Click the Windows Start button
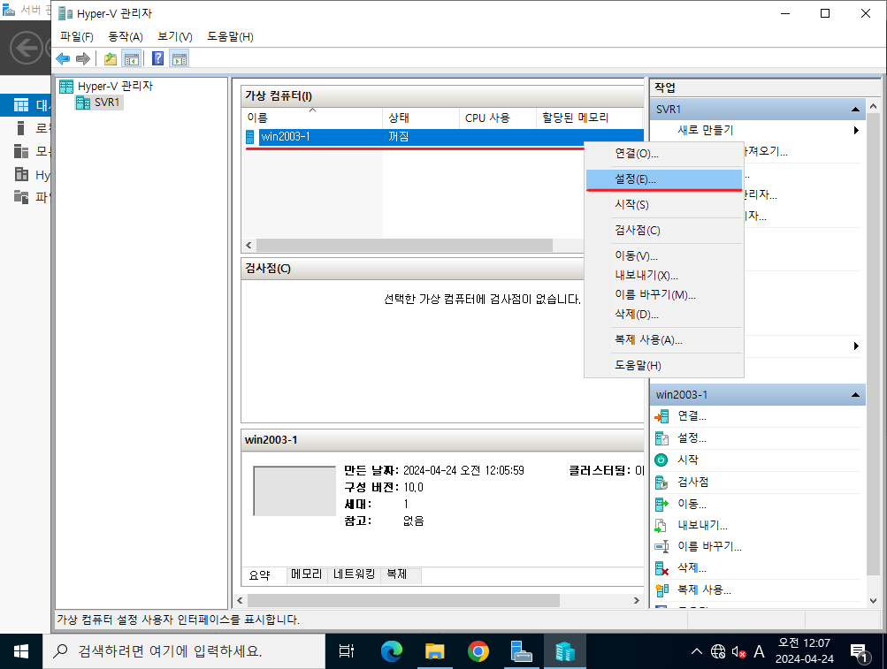887x669 pixels. pos(21,651)
